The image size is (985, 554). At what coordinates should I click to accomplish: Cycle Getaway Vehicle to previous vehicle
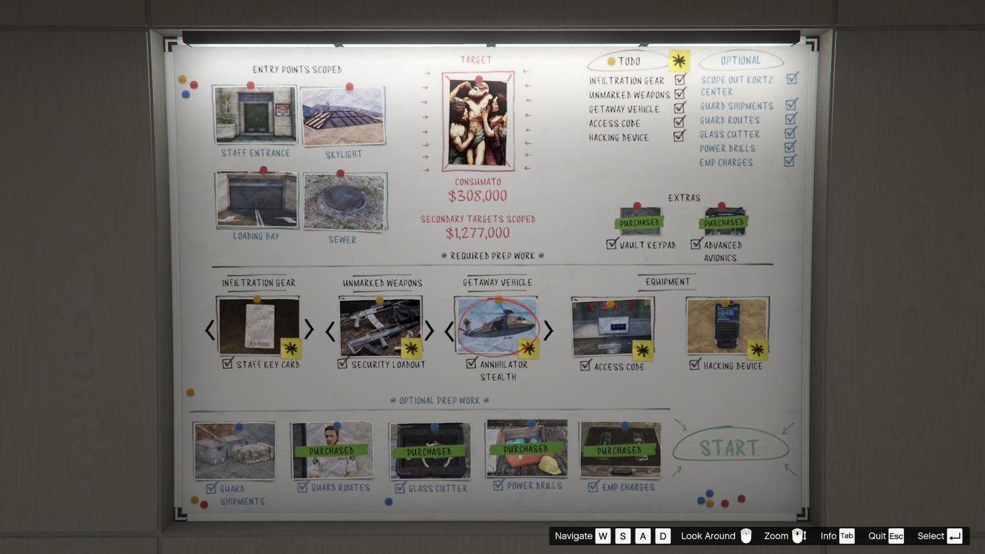pyautogui.click(x=449, y=331)
